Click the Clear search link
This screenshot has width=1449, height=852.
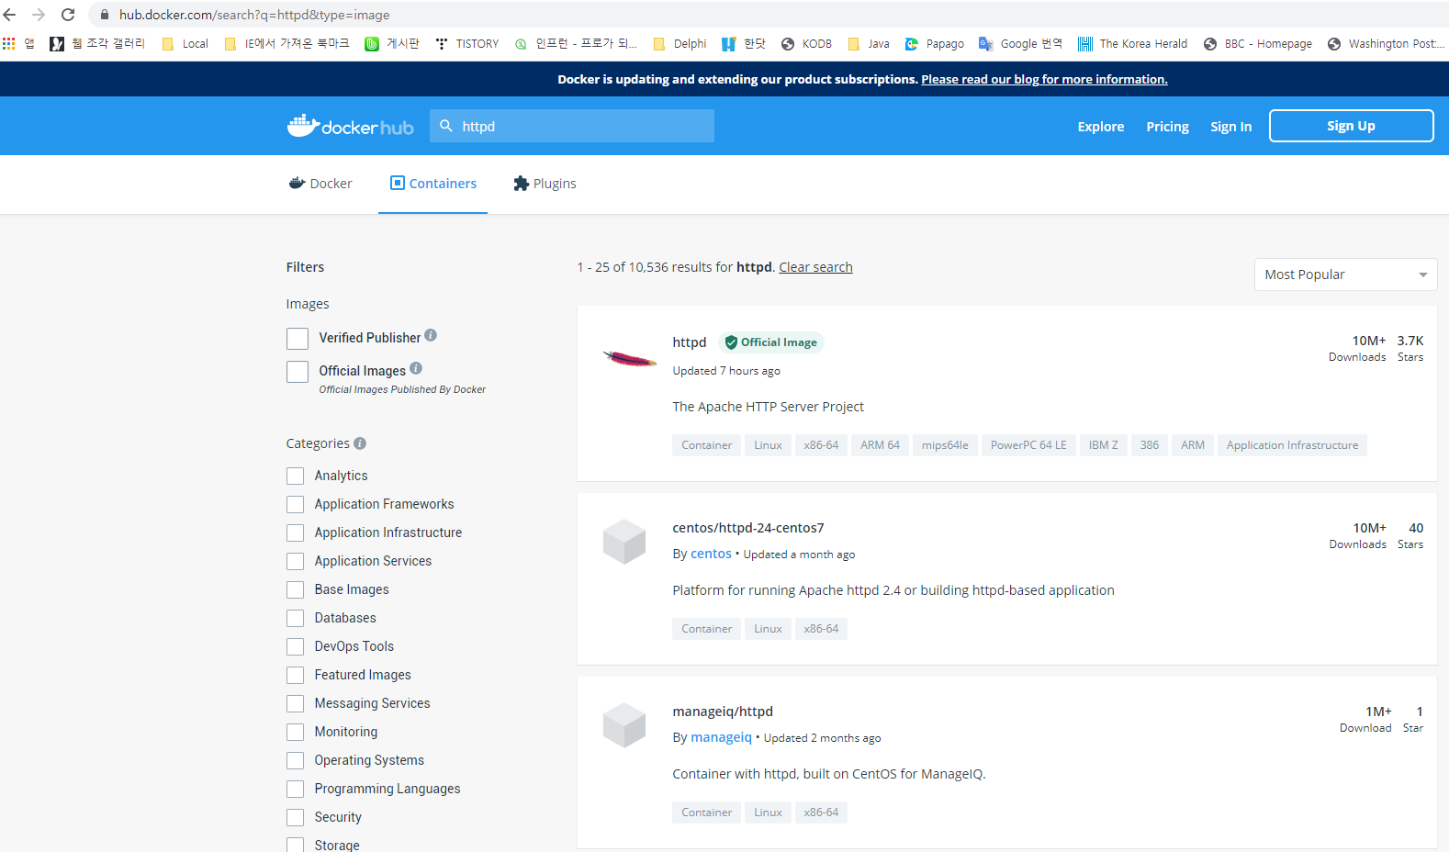coord(815,267)
